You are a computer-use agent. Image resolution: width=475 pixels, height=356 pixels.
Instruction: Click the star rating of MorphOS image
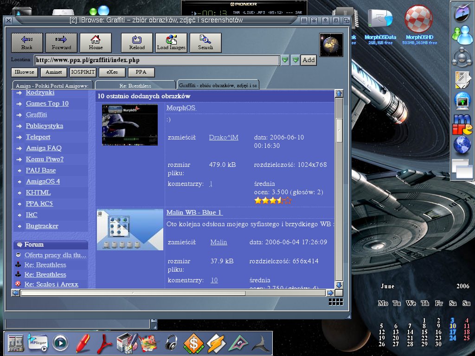[273, 200]
